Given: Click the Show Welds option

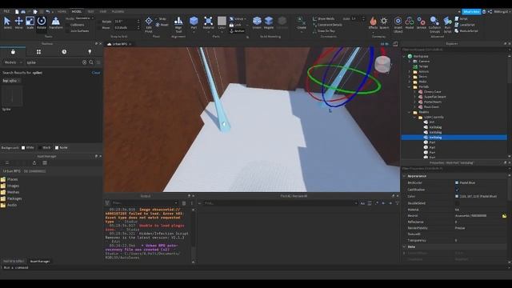Looking at the screenshot, I should point(323,18).
